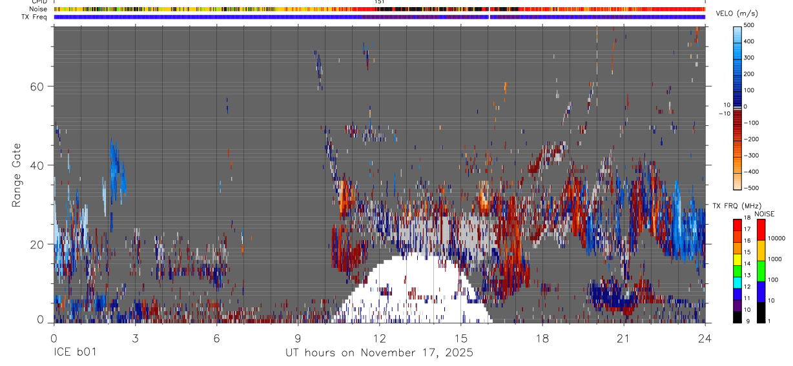Click the 18 tick on UT hours axis

(542, 338)
